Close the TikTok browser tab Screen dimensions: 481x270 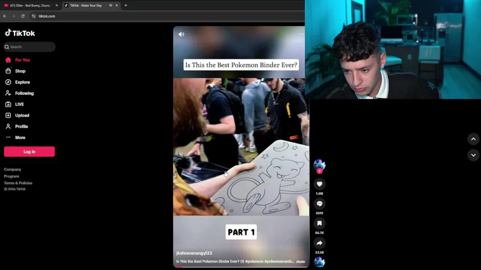(x=116, y=6)
